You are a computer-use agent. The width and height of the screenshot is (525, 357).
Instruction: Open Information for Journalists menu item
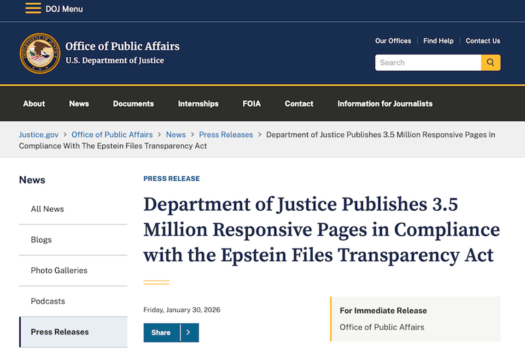pos(385,104)
